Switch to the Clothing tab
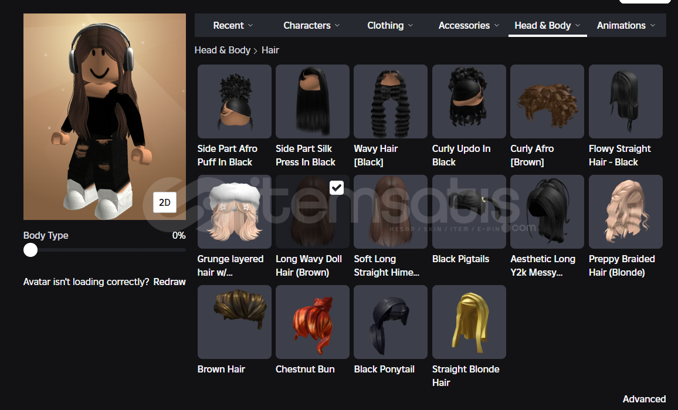Viewport: 678px width, 410px height. point(390,26)
